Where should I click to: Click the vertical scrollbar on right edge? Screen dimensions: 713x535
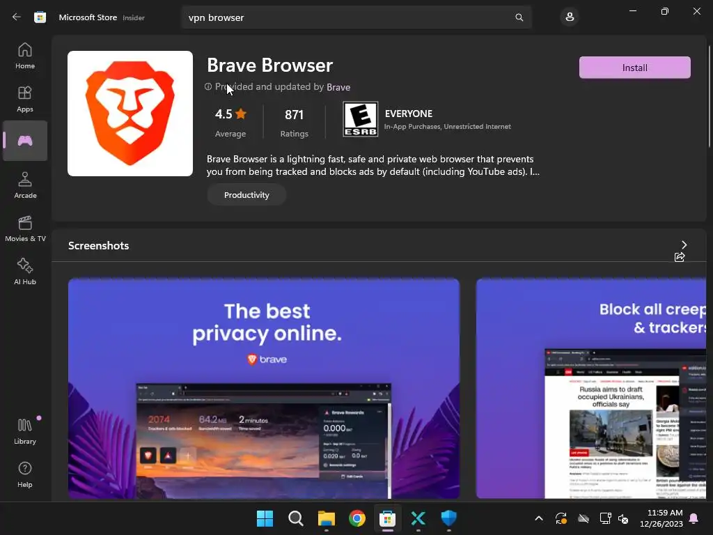[x=709, y=96]
